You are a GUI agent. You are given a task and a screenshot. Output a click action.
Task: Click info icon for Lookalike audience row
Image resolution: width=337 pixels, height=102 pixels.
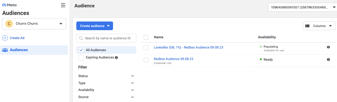(328, 47)
